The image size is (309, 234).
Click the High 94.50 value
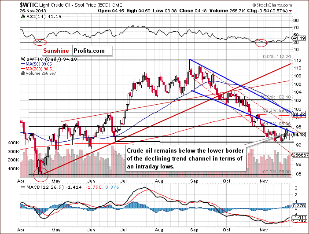pos(138,11)
